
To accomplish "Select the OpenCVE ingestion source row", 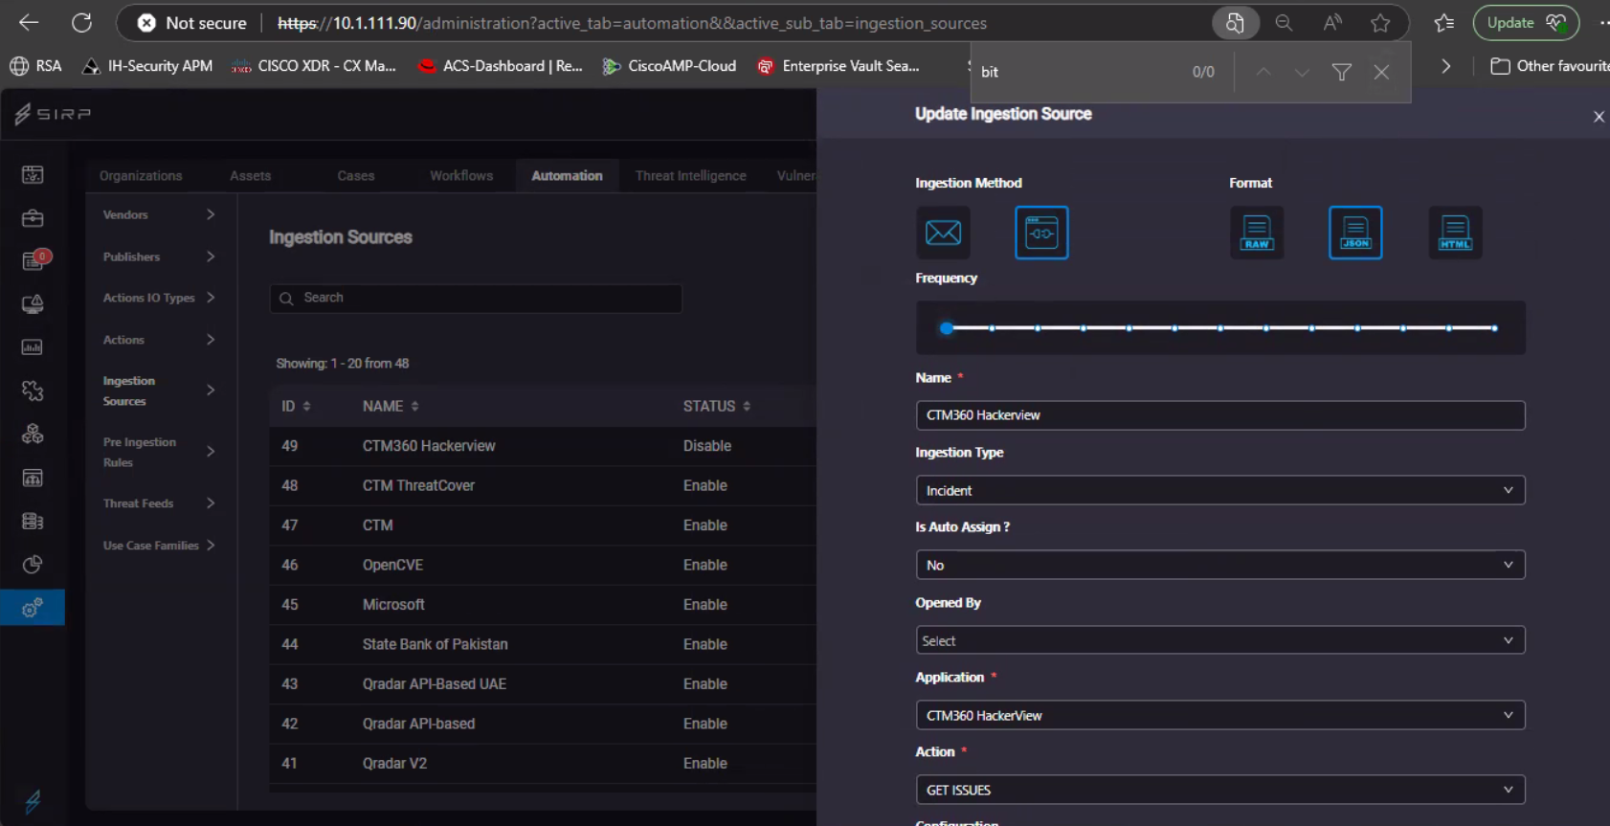I will point(543,565).
